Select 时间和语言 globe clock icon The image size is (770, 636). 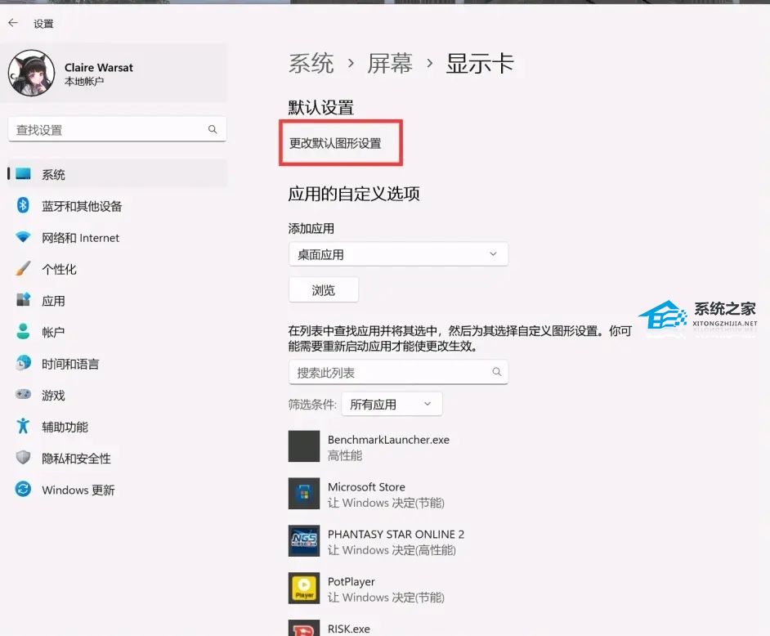click(24, 364)
